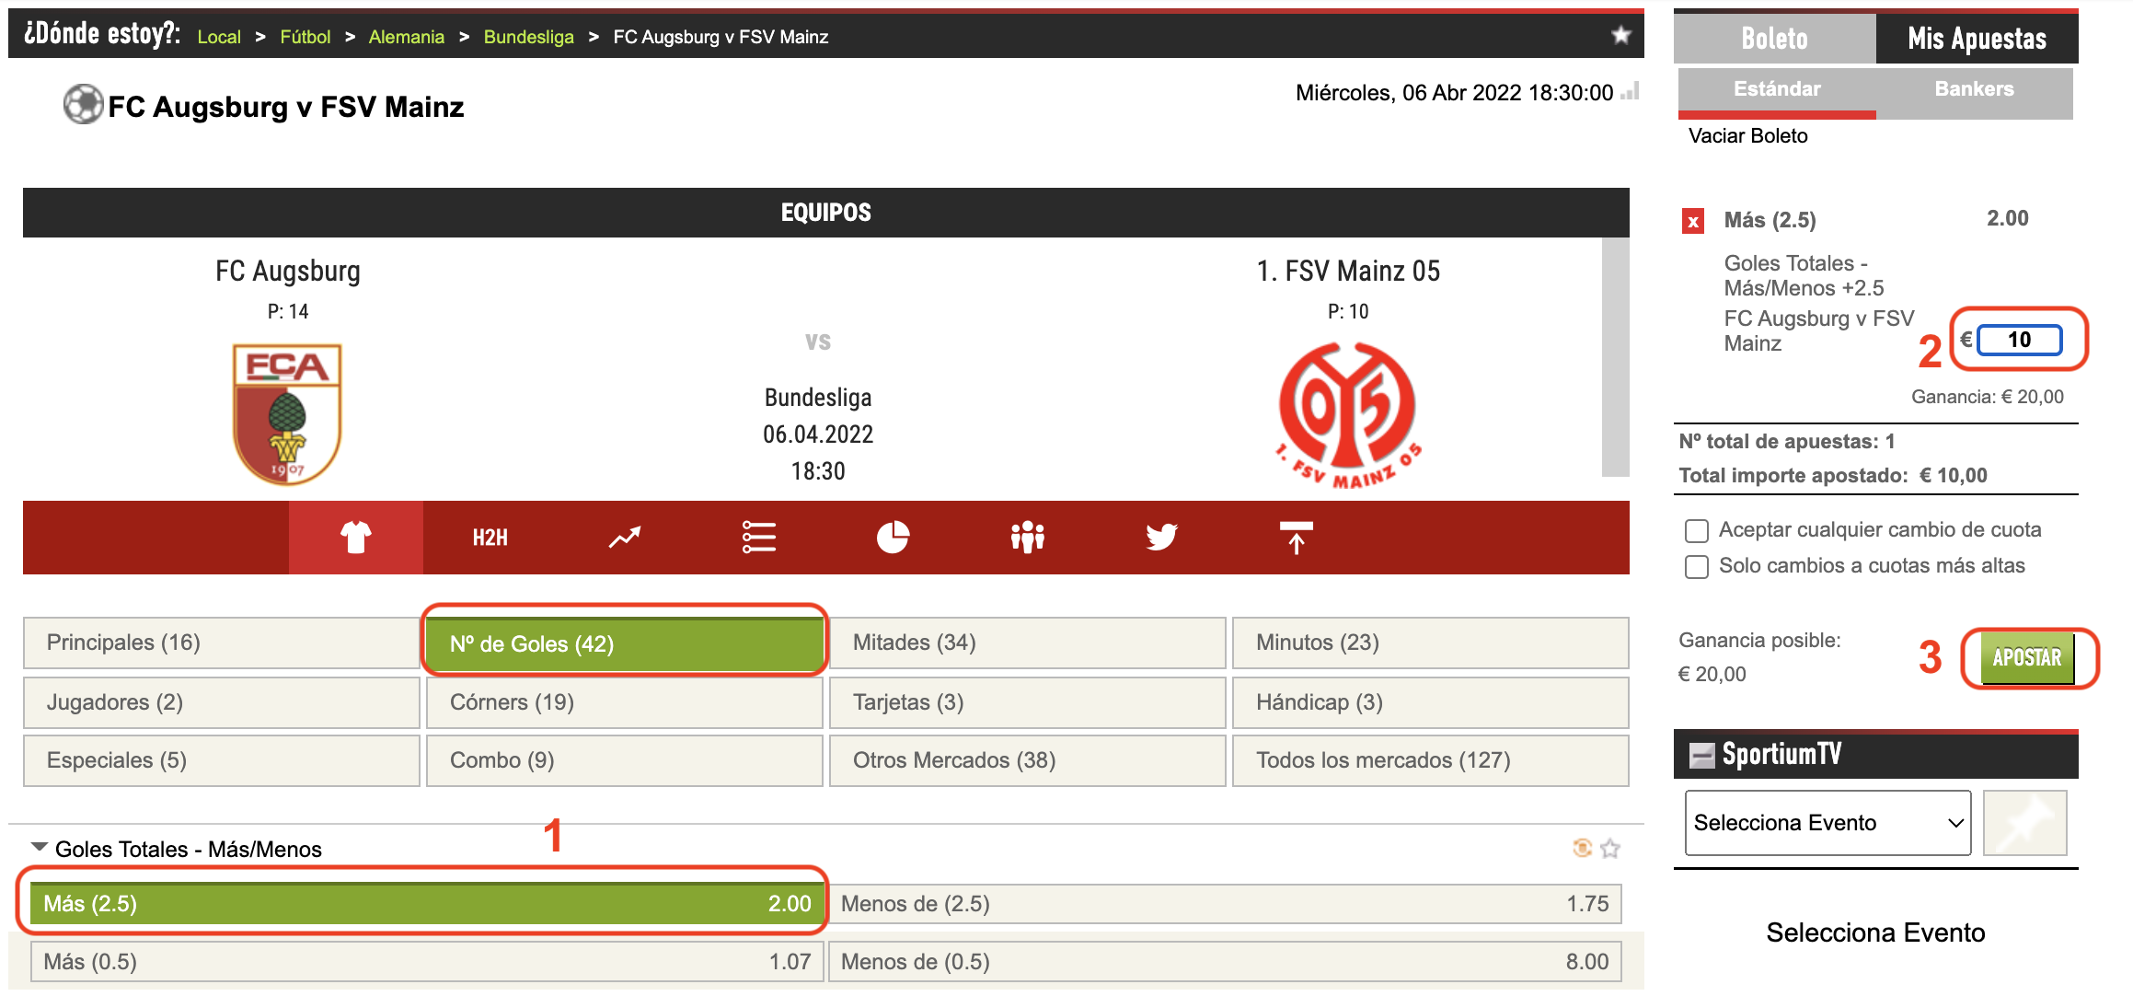Select Menos de (2.5) odds 1.75

(1225, 903)
